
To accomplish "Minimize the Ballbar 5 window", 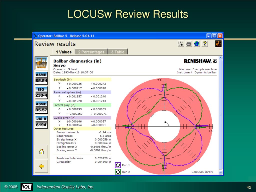I will tap(209, 36).
